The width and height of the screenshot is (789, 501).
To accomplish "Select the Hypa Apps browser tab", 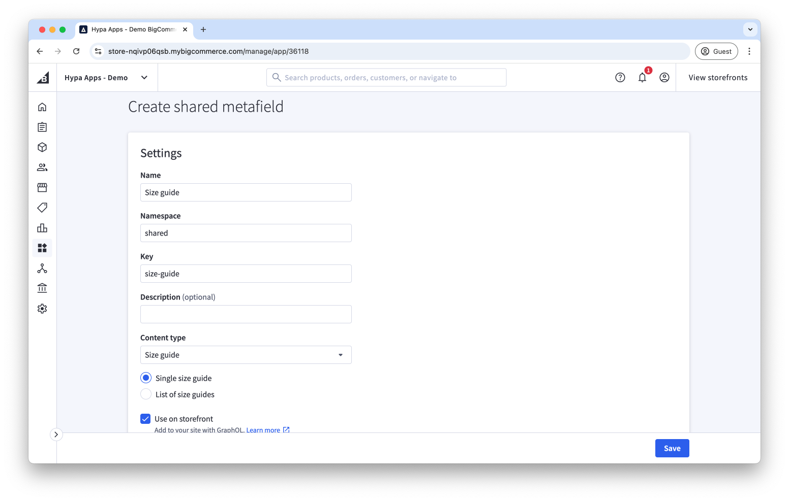I will click(134, 29).
